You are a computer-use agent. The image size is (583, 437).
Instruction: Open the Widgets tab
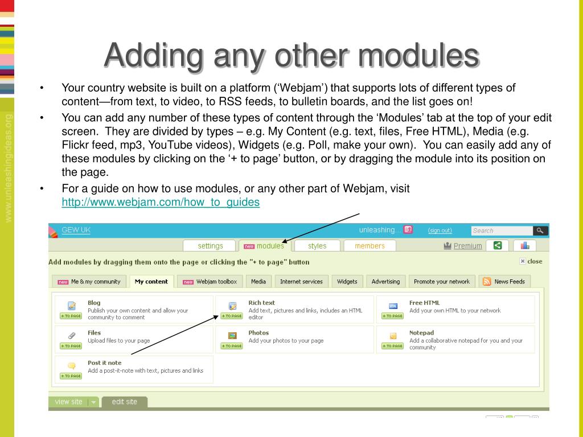[x=347, y=282]
